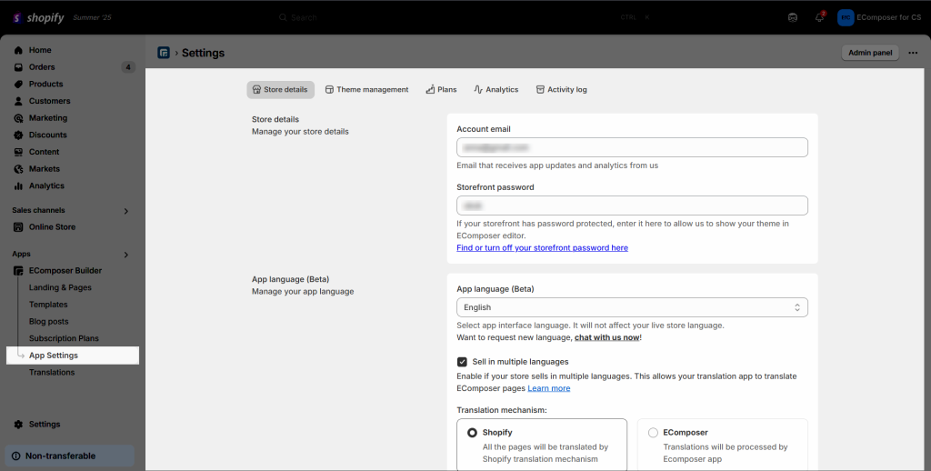Open Find or turn off storefront password link
This screenshot has width=931, height=471.
tap(542, 247)
